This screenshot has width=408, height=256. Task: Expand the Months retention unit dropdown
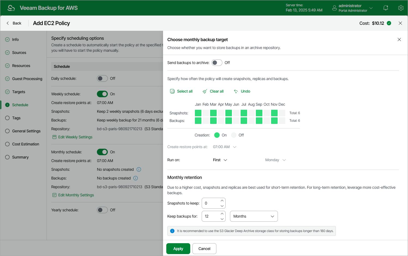tap(254, 216)
